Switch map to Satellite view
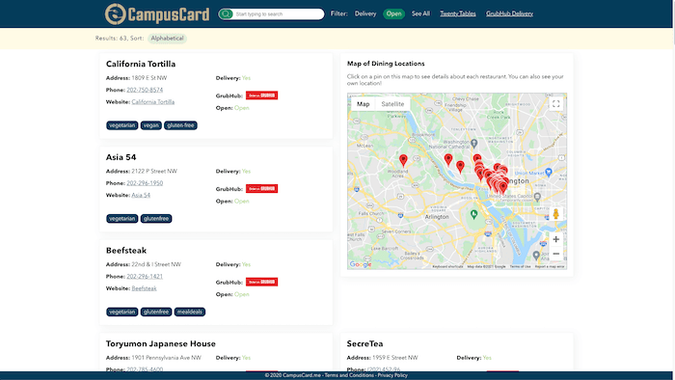The image size is (675, 380). tap(392, 104)
